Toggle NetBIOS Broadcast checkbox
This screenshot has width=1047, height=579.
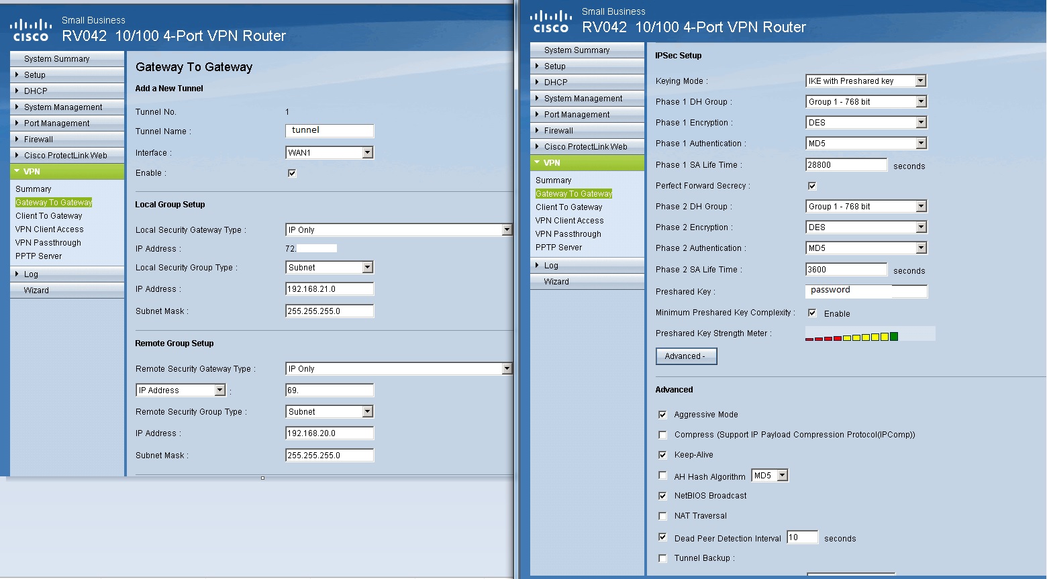[662, 496]
